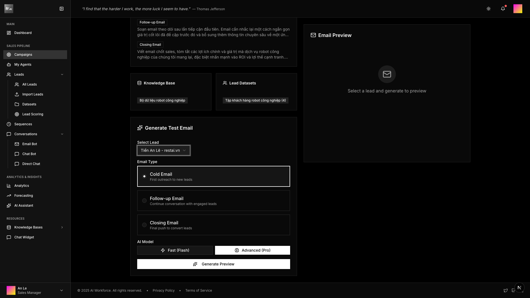Open Import Leads upload icon
The height and width of the screenshot is (298, 530).
[17, 94]
